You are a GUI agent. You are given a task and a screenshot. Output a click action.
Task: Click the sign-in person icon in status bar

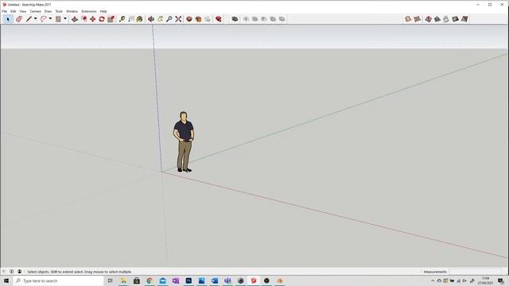(19, 272)
